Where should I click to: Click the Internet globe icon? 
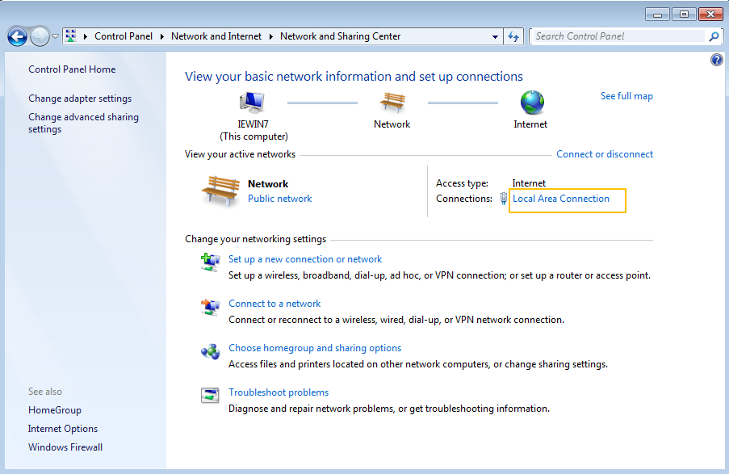[x=531, y=103]
